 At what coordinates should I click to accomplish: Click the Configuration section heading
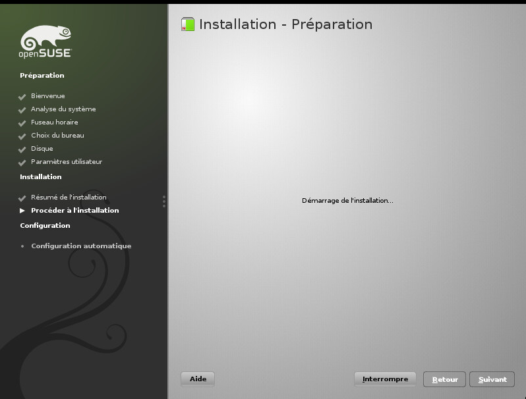(x=45, y=225)
